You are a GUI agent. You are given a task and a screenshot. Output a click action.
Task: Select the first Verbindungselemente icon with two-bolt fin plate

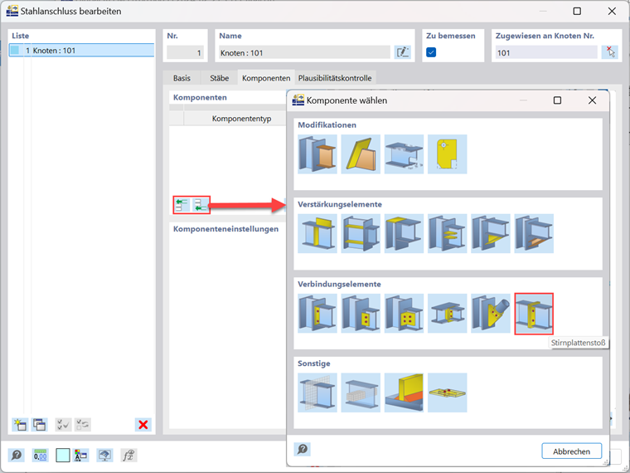pyautogui.click(x=317, y=314)
